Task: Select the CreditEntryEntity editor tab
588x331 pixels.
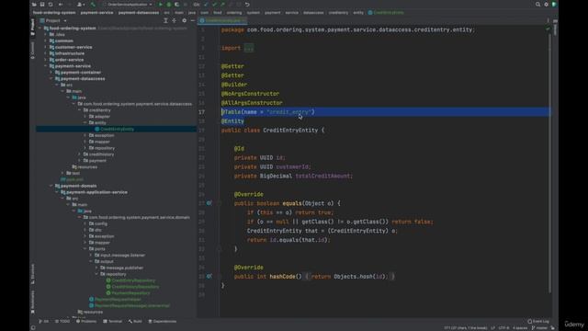Action: (x=222, y=20)
